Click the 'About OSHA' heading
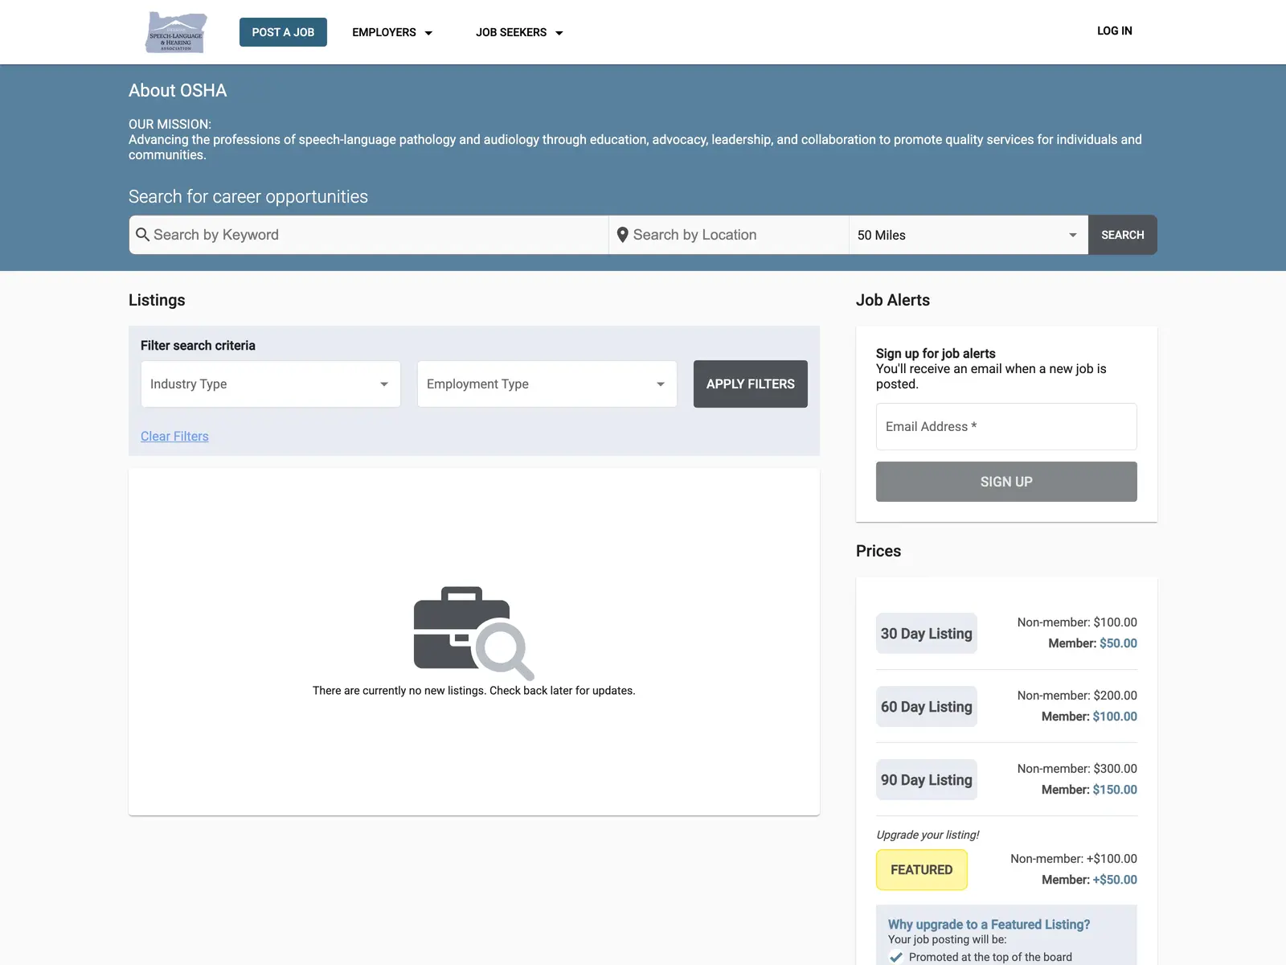Viewport: 1286px width, 965px height. click(x=178, y=90)
